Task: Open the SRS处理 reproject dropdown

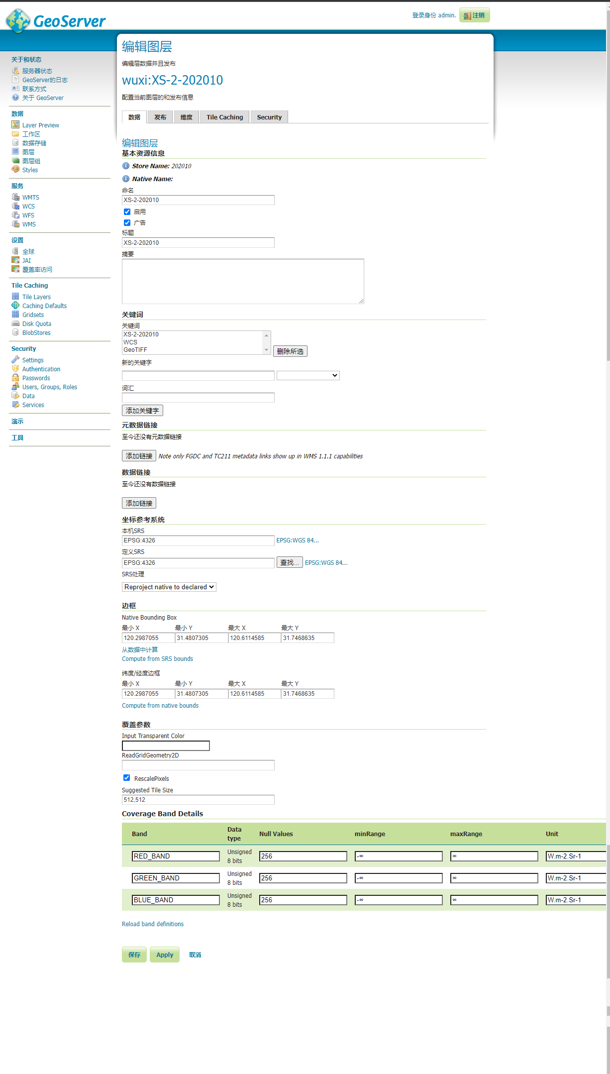Action: (169, 587)
